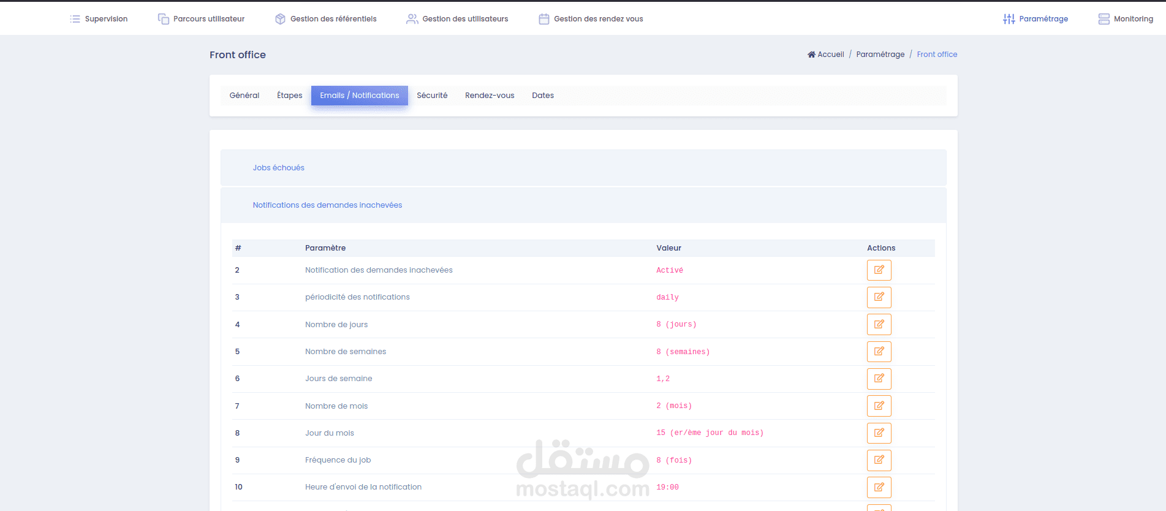Select the Emails / Notifications tab
The image size is (1166, 511).
360,96
